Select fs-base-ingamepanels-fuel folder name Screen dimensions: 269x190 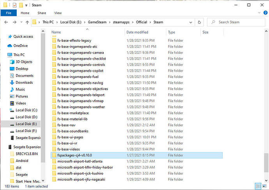coord(78,77)
